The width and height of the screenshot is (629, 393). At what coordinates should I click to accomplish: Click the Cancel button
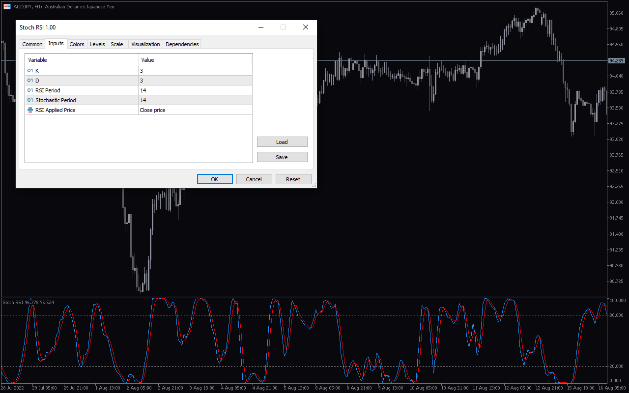click(254, 179)
